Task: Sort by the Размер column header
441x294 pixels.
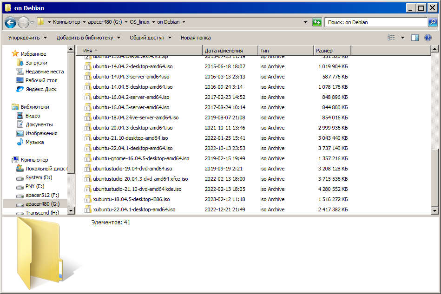Action: point(332,51)
